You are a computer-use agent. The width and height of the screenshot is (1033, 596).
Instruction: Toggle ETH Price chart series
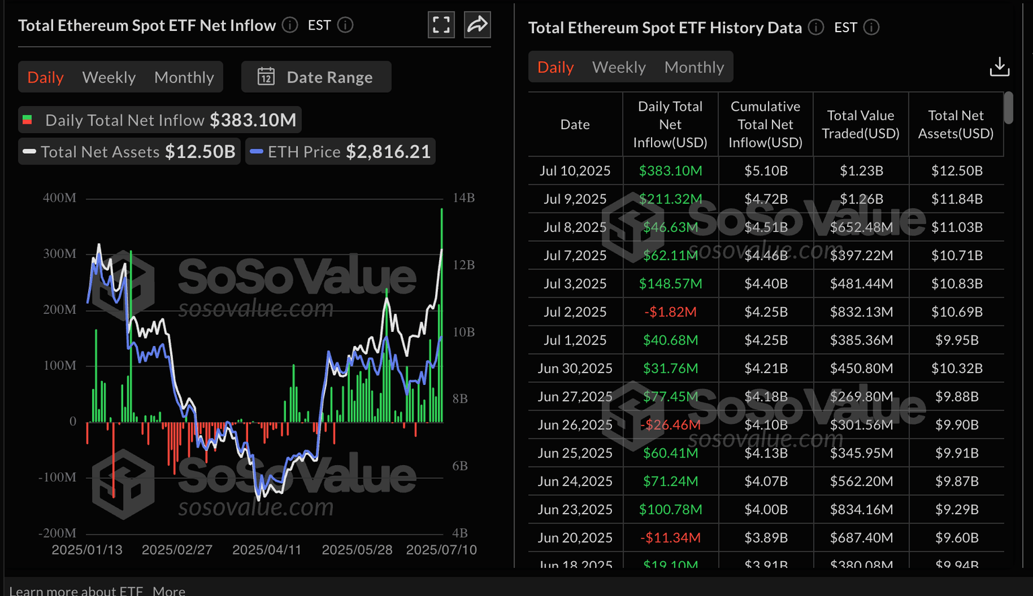pos(340,152)
